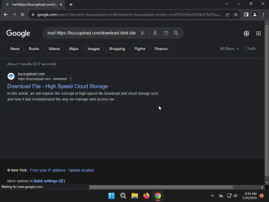The image size is (269, 202).
Task: Click the Update location link
Action: (x=81, y=170)
